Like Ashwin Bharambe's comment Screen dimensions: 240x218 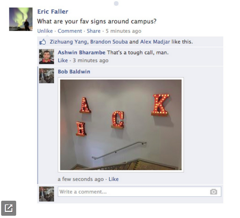[x=63, y=61]
